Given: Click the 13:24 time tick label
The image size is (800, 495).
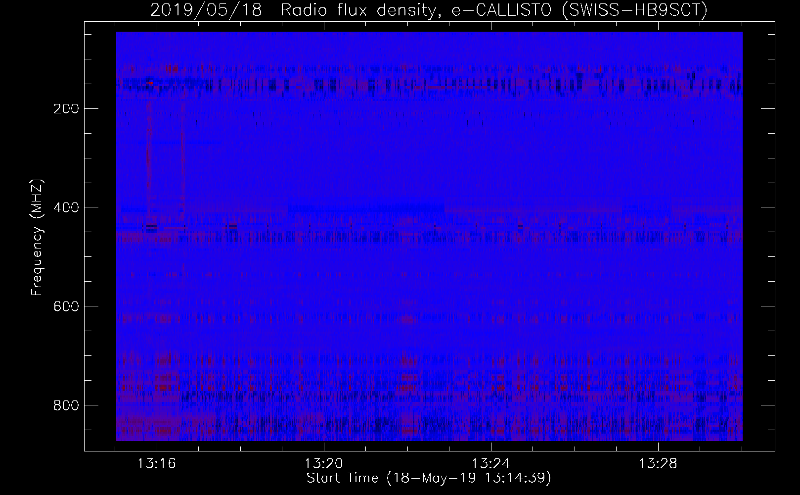Looking at the screenshot, I should tap(490, 464).
